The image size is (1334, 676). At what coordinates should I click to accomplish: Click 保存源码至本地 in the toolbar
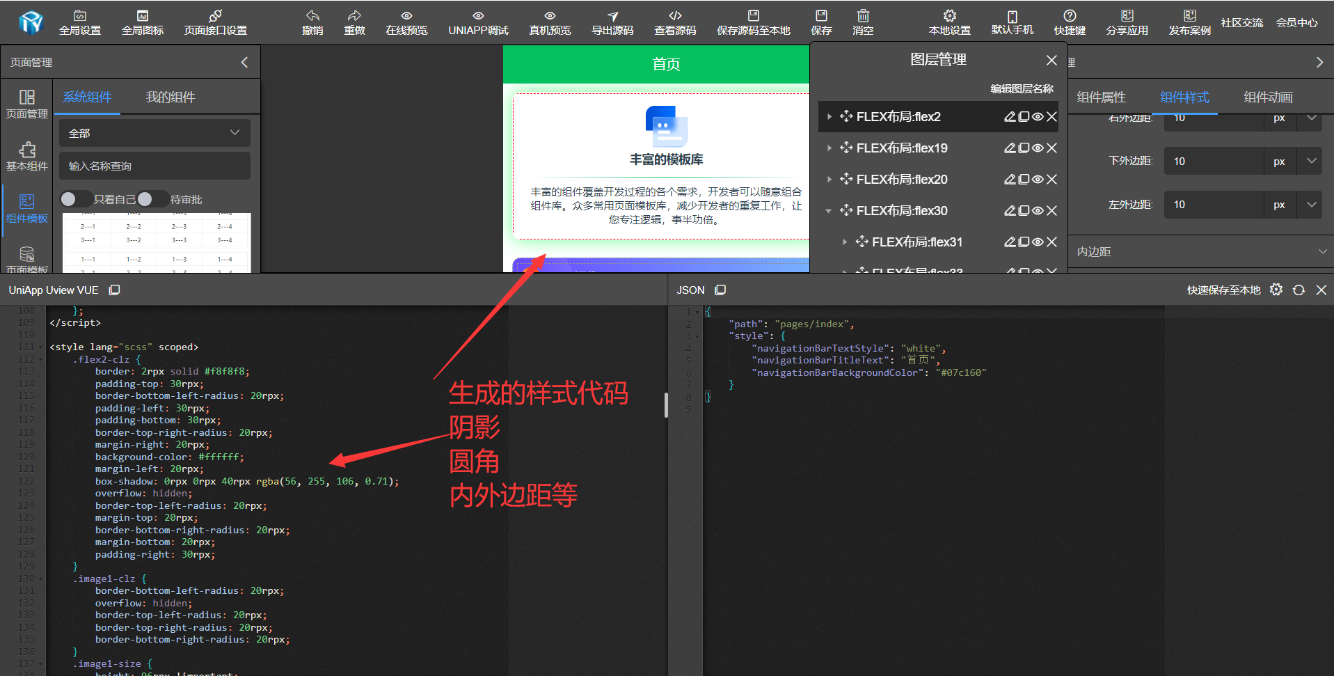(x=754, y=23)
